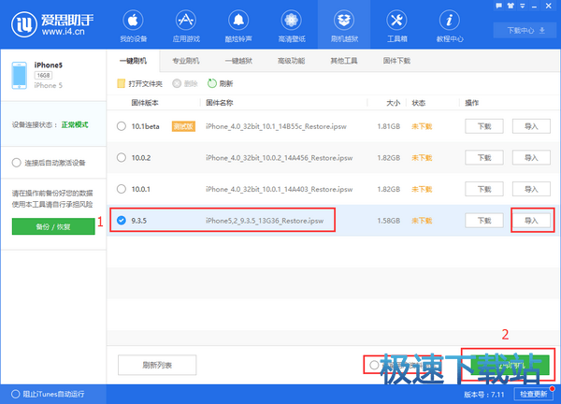Click the 大小 column header

point(394,103)
